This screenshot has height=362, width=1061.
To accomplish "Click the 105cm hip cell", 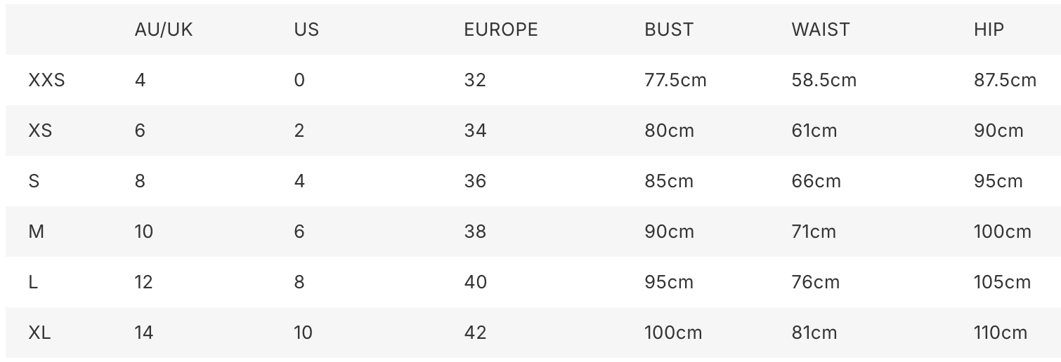I will coord(1002,282).
